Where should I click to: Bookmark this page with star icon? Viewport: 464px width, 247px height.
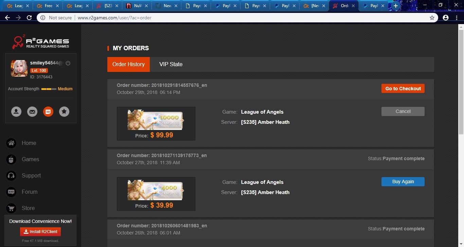pos(432,18)
